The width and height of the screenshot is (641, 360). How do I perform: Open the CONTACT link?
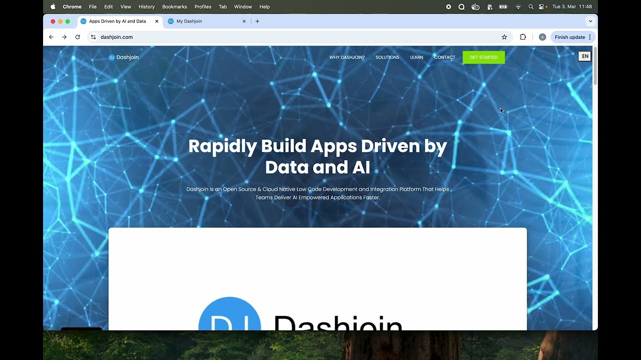[x=445, y=57]
